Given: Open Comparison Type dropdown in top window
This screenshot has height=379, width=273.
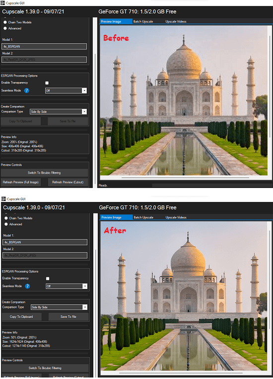Looking at the screenshot, I should pyautogui.click(x=58, y=112).
